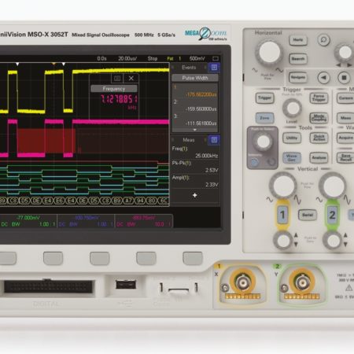Image resolution: width=354 pixels, height=354 pixels.
Task: Close the Frequency counter popup
Action: tap(131, 78)
